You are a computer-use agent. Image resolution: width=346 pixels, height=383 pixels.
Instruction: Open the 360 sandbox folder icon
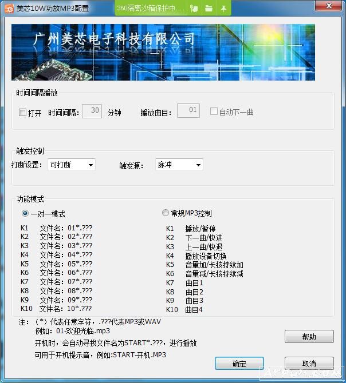pyautogui.click(x=209, y=9)
